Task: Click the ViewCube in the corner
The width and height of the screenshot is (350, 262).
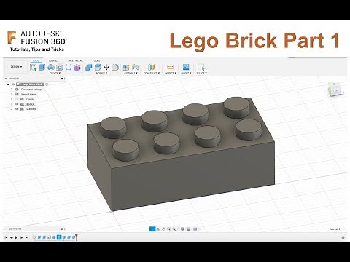Action: coord(336,90)
